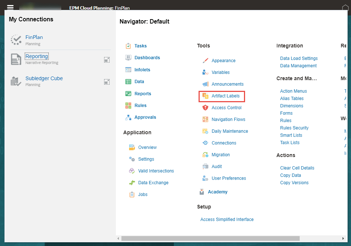Select the Infolets icon
Viewport: 351px width, 246px height.
tap(128, 70)
